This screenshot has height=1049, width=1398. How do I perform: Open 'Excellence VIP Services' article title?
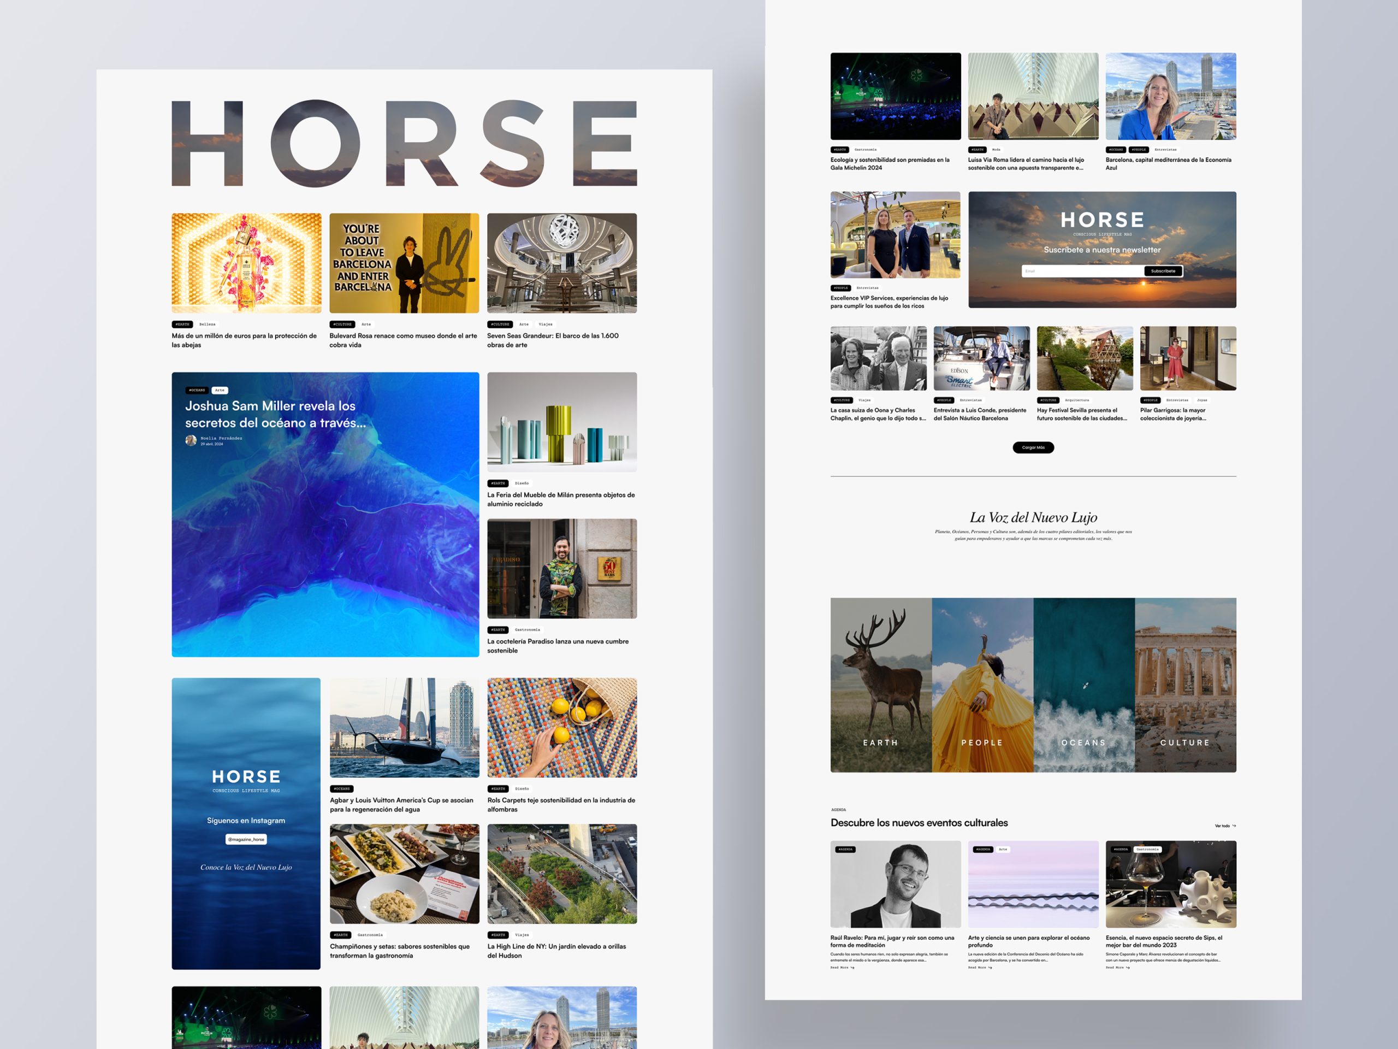point(889,302)
